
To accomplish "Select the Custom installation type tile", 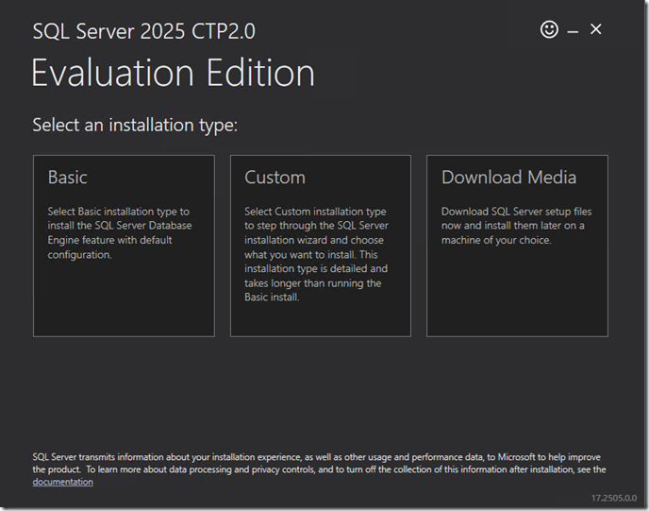I will pos(321,246).
